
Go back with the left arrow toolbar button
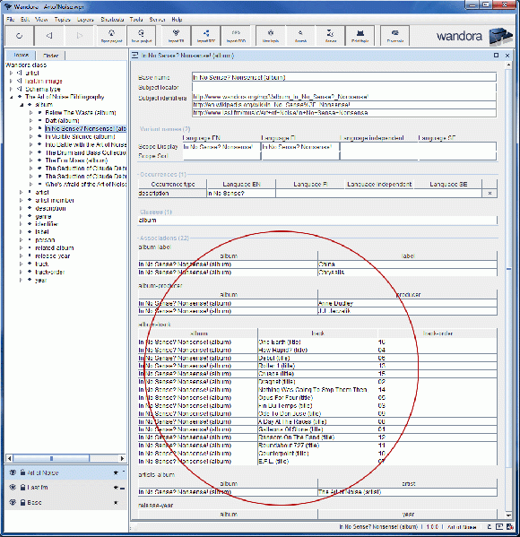tap(49, 36)
